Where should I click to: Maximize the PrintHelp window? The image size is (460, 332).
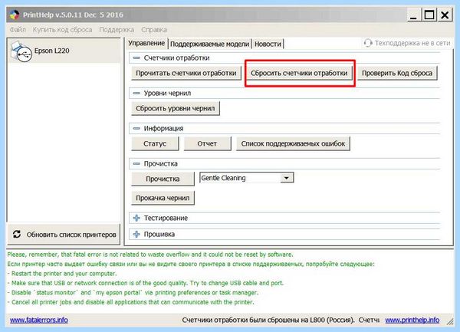(429, 15)
